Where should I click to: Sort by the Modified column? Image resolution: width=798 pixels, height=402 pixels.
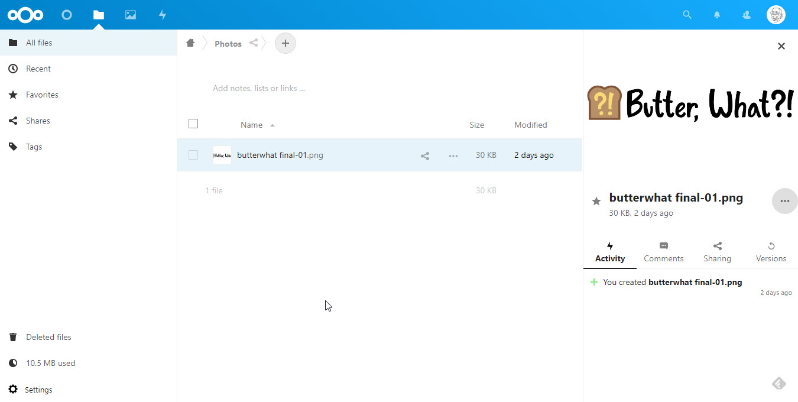pyautogui.click(x=531, y=125)
